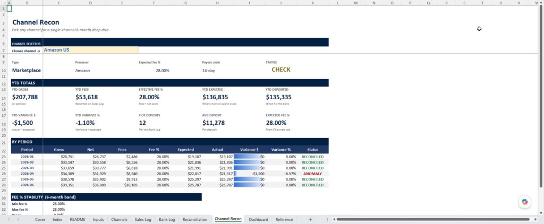Click the Min fee % label
Image resolution: width=544 pixels, height=224 pixels.
(20, 204)
